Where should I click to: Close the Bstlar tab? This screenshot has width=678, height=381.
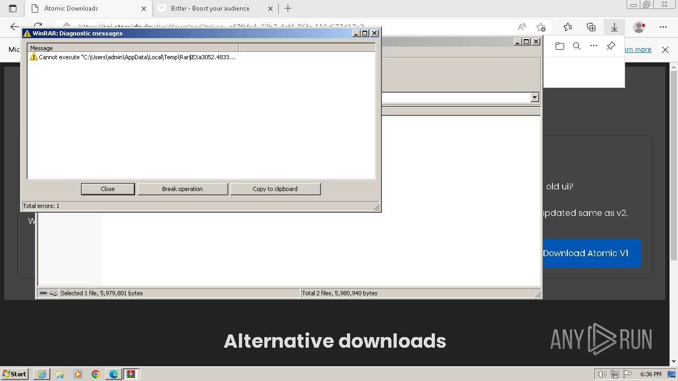[270, 8]
